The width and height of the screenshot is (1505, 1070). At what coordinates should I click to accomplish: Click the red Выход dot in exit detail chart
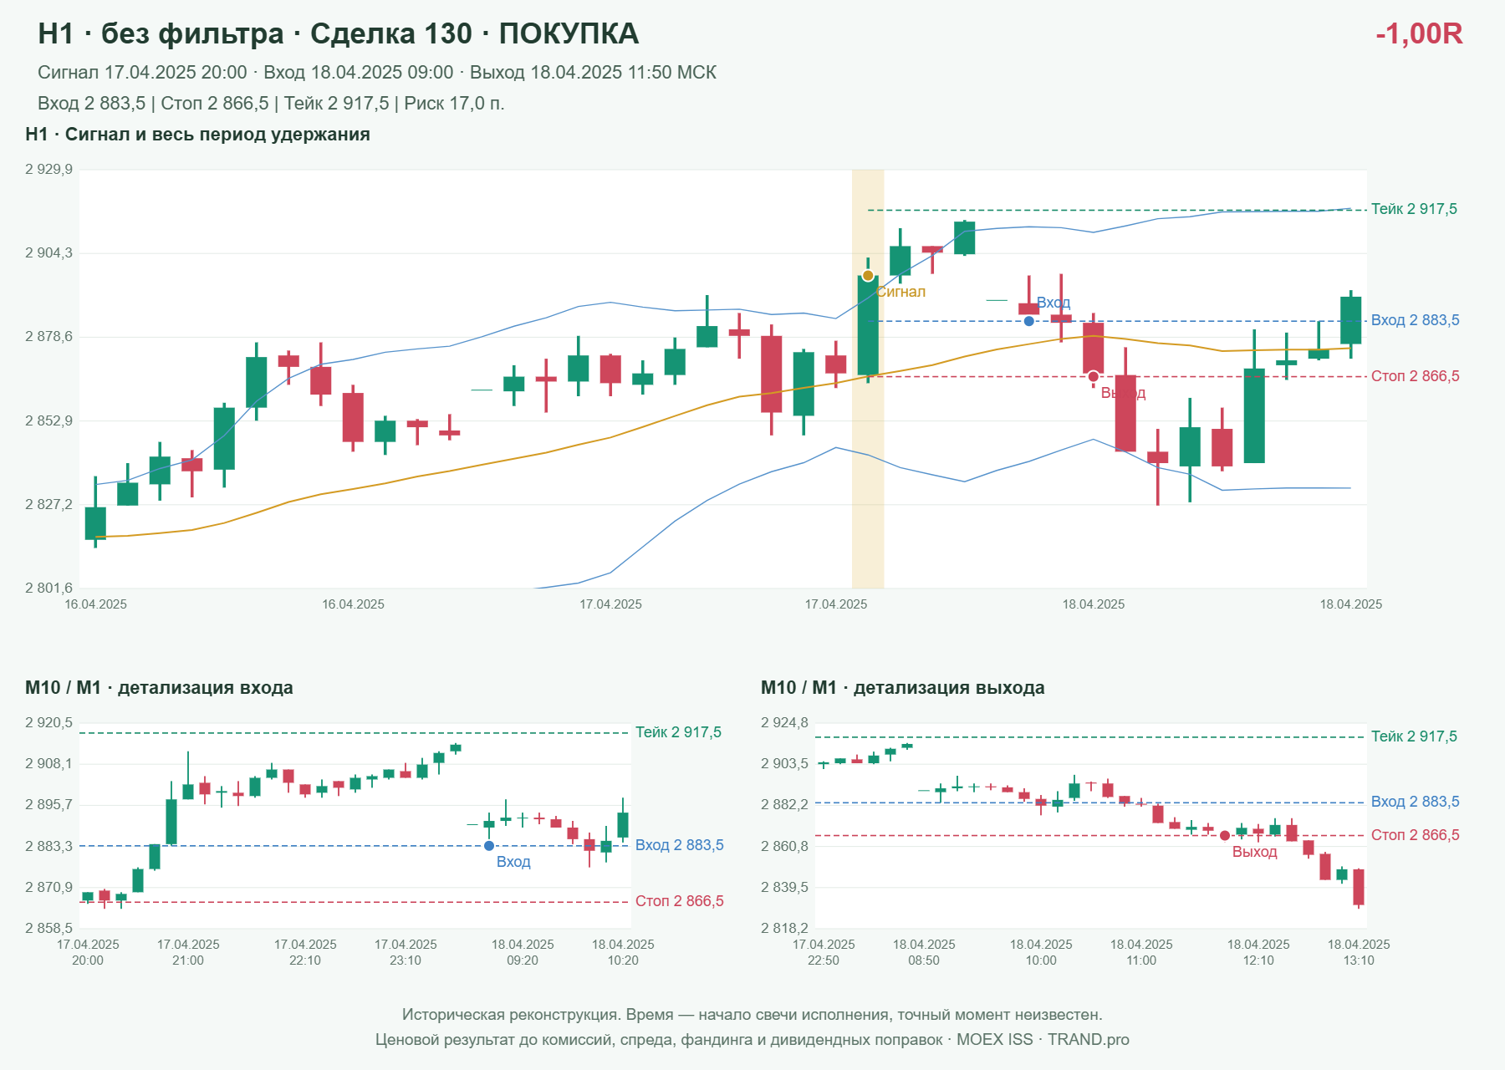[x=1225, y=836]
